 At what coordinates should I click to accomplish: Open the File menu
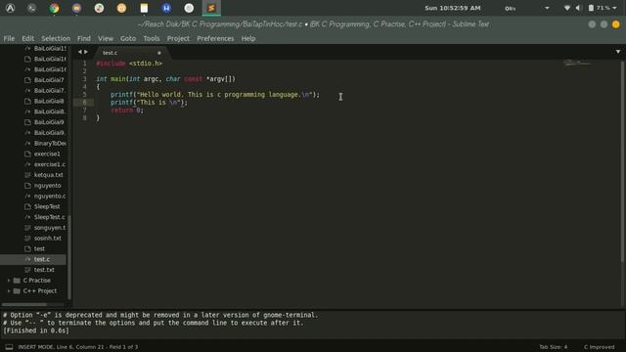9,38
